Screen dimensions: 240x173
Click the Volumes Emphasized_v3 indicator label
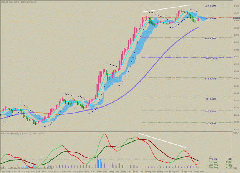point(16,134)
